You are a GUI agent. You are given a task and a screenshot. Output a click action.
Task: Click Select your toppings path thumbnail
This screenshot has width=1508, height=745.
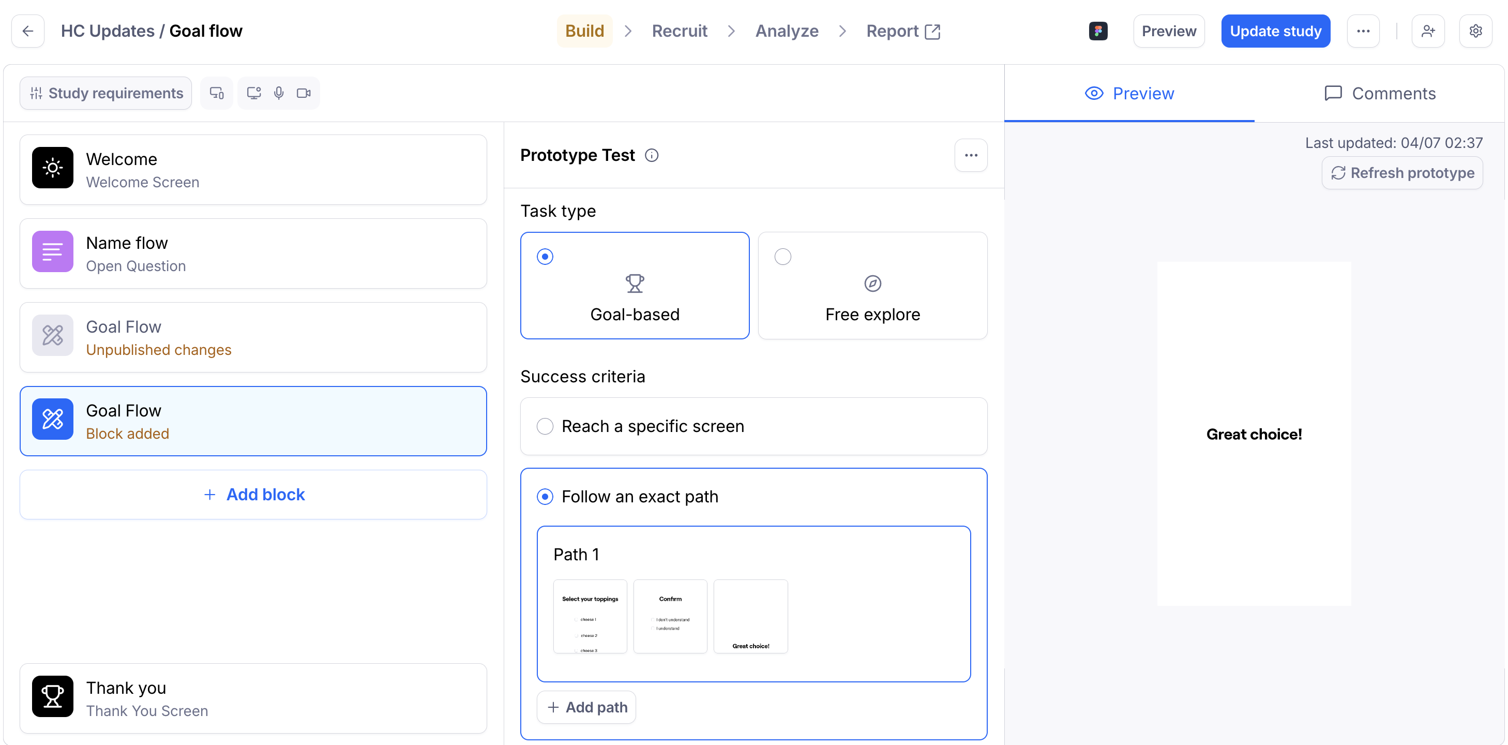point(590,617)
